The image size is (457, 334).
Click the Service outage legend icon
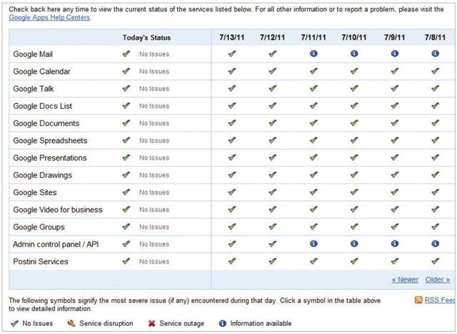point(152,323)
